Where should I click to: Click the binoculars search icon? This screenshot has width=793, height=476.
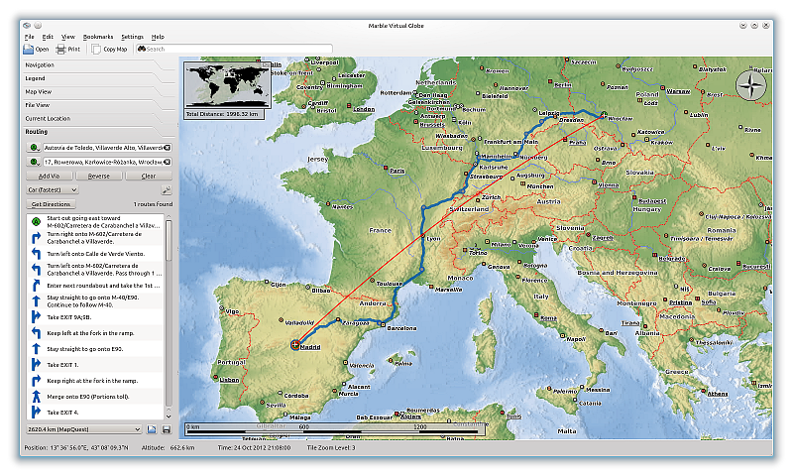click(x=142, y=49)
